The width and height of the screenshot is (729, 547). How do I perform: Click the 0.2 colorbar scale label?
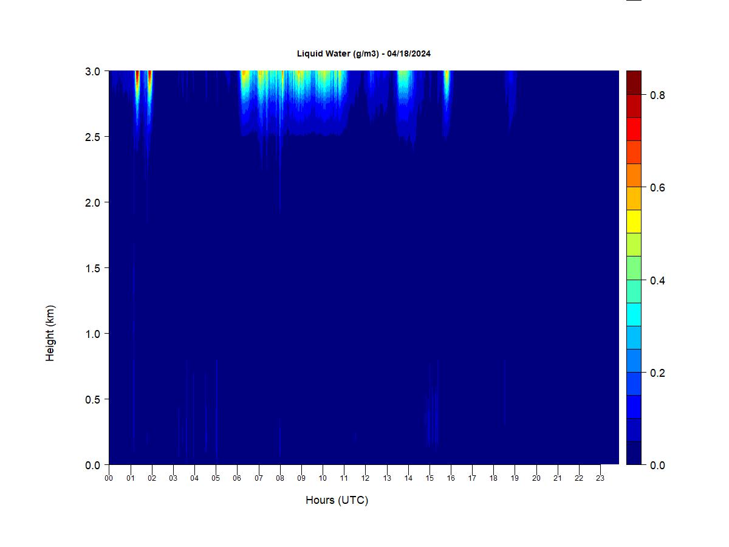coord(657,373)
